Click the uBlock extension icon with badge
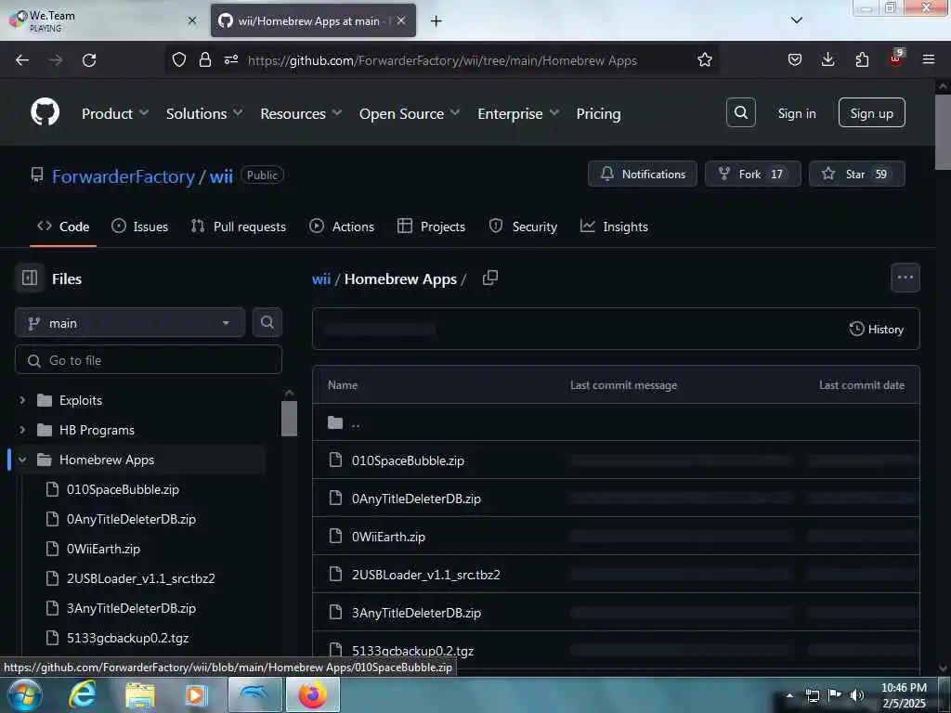 tap(895, 58)
